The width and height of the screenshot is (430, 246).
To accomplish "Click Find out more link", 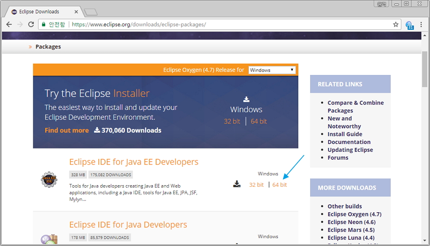I will tap(67, 130).
